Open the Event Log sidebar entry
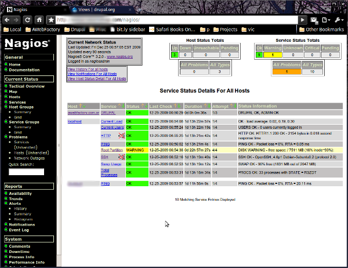Screen dimensions: 348x268 (x=19, y=230)
